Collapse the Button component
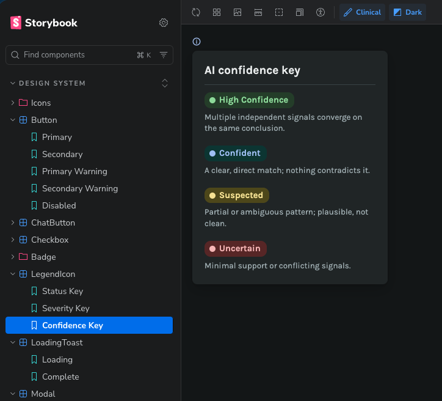Screen dimensions: 442x401 click(89, 120)
